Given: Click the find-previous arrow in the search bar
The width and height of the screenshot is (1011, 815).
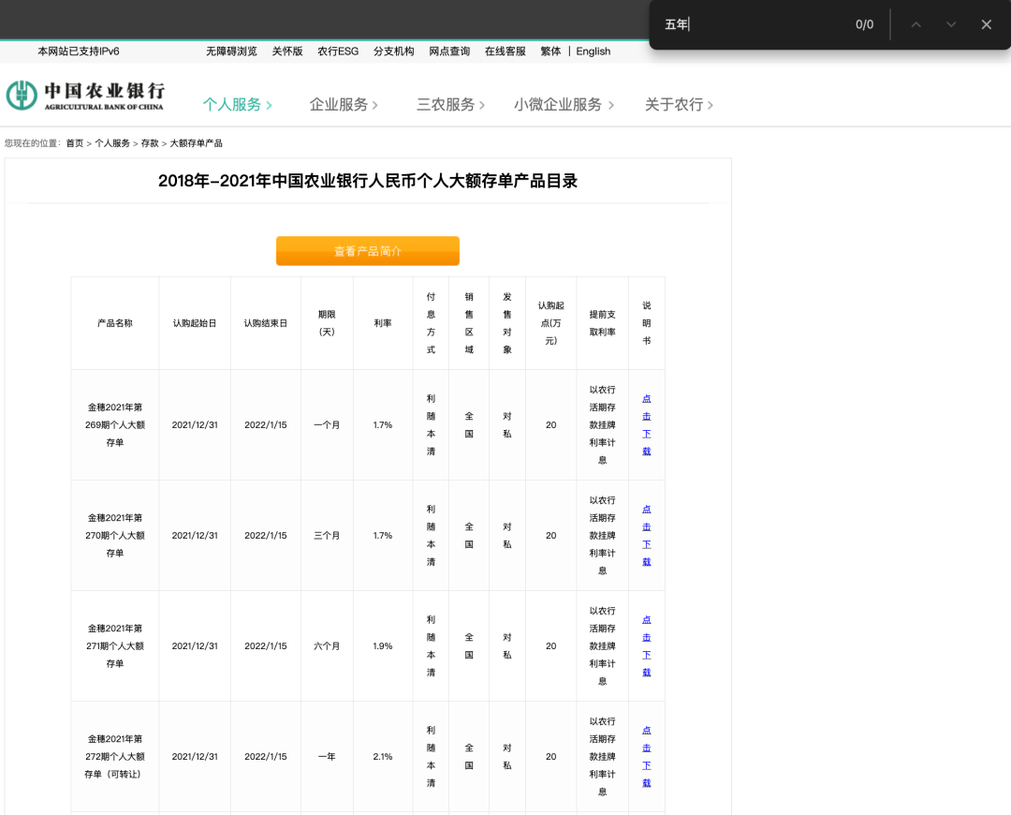Looking at the screenshot, I should (916, 24).
